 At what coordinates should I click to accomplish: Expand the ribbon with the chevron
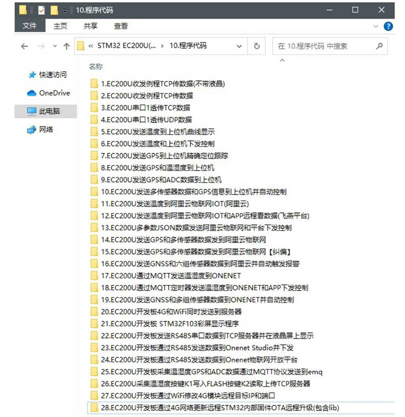coord(376,26)
